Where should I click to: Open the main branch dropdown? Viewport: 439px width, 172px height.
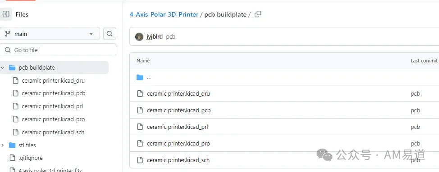pos(50,34)
